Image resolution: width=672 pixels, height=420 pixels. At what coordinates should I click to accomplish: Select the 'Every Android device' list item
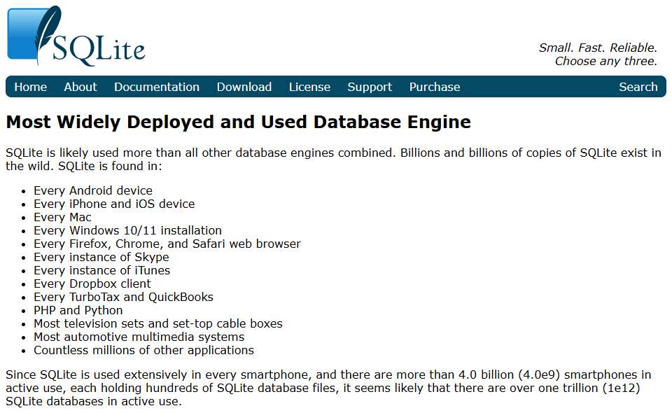click(x=93, y=190)
